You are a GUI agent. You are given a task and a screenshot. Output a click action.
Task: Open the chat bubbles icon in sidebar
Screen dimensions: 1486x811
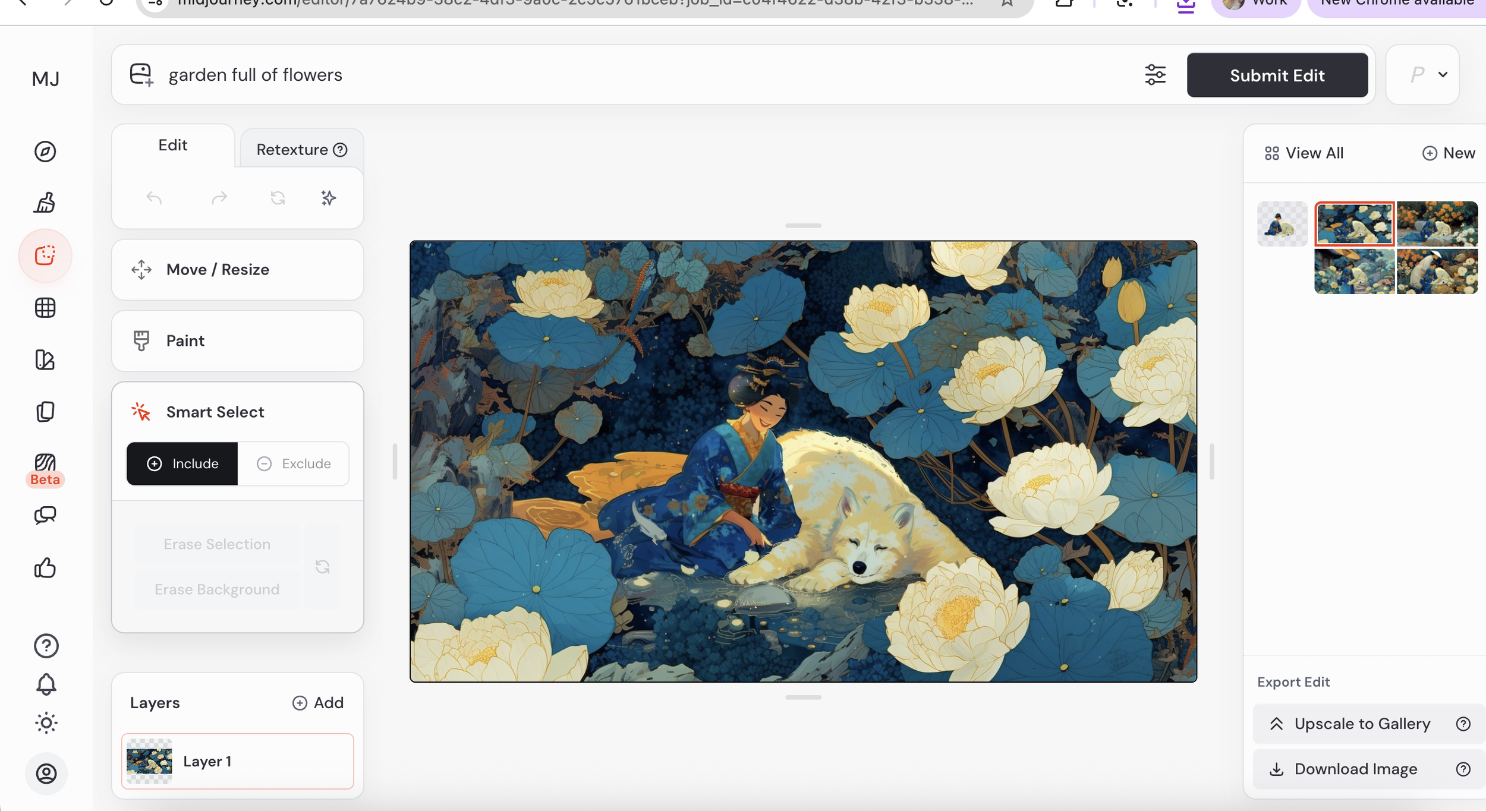click(x=45, y=515)
